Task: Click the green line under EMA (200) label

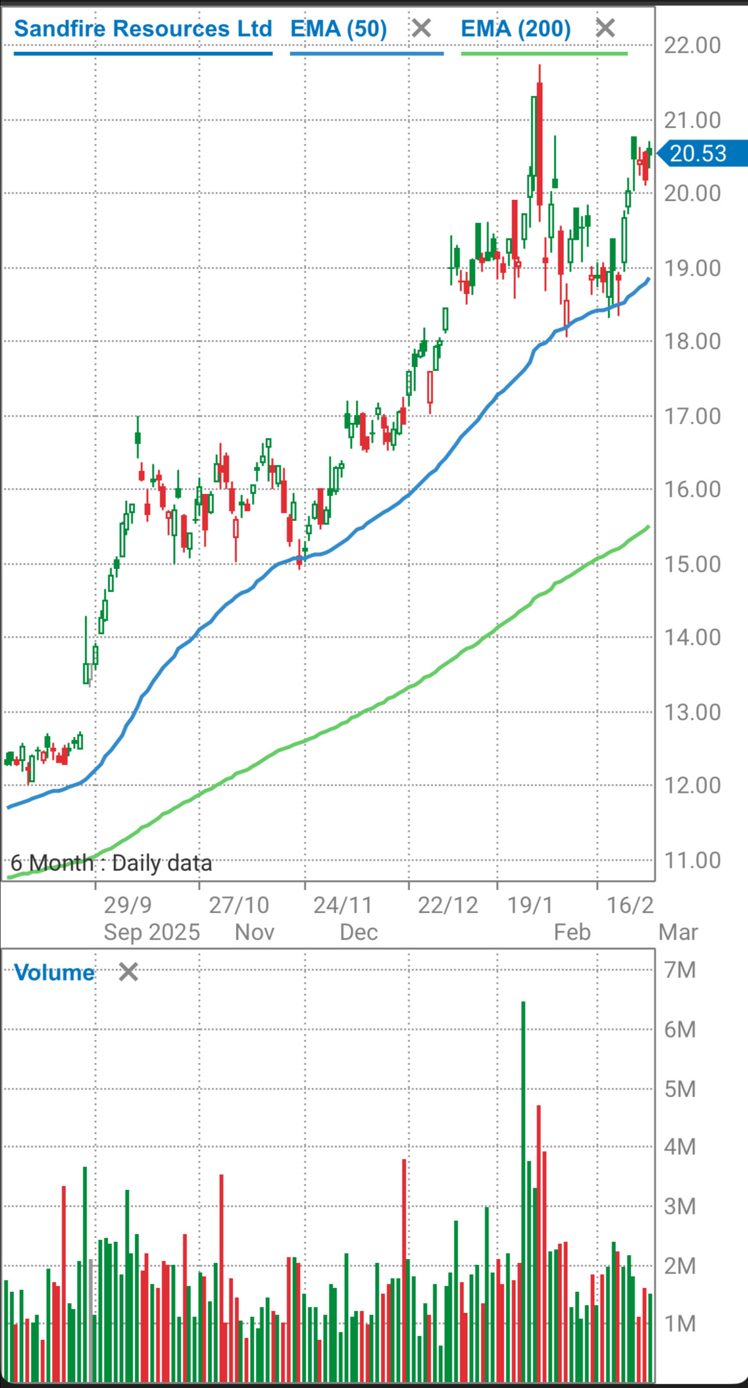Action: [544, 54]
